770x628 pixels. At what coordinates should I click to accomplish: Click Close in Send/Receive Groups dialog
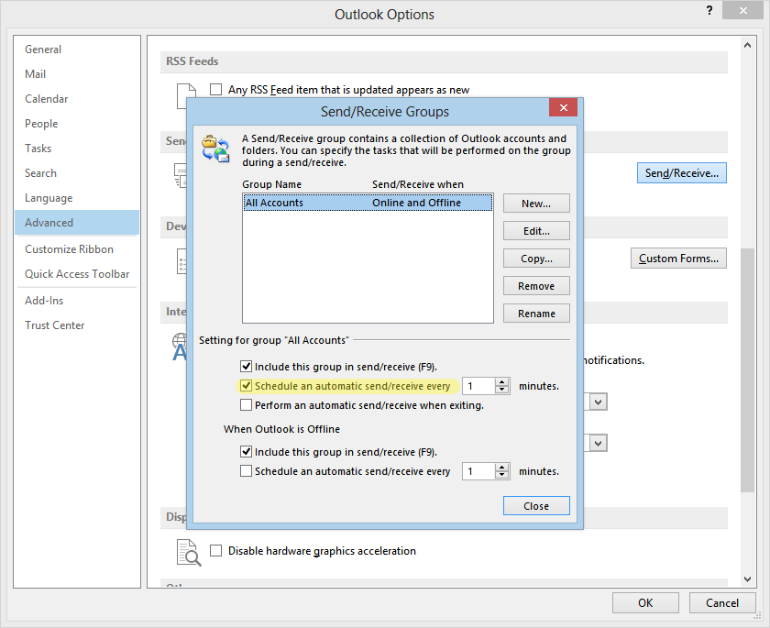(536, 506)
